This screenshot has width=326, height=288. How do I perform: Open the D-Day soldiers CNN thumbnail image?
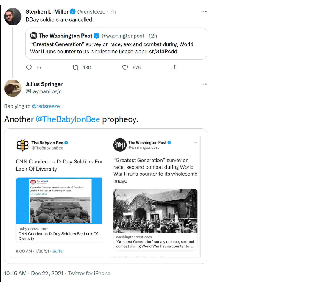(x=59, y=201)
